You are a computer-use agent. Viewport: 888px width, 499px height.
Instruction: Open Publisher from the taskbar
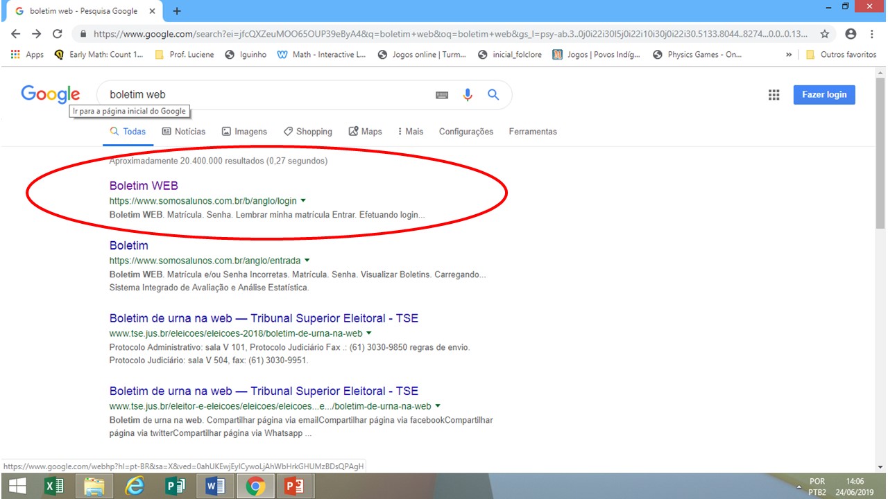[x=175, y=487]
